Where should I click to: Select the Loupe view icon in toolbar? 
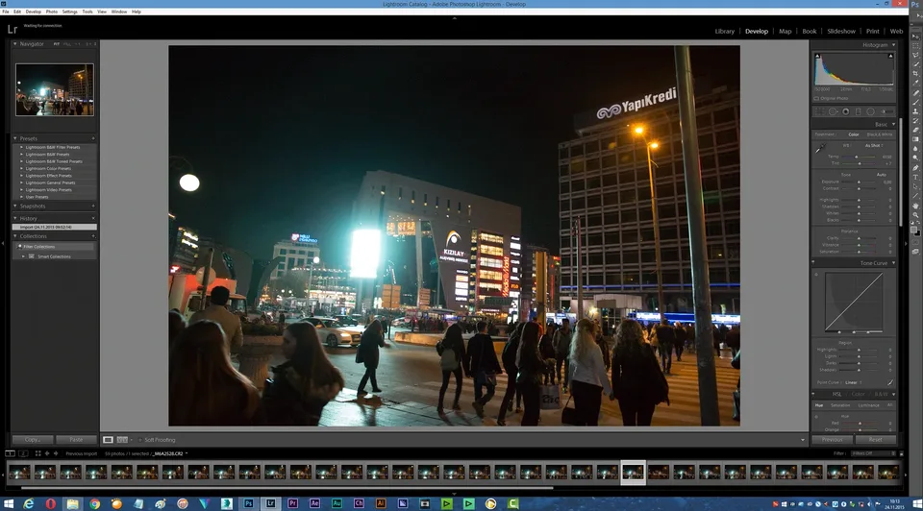coord(108,440)
